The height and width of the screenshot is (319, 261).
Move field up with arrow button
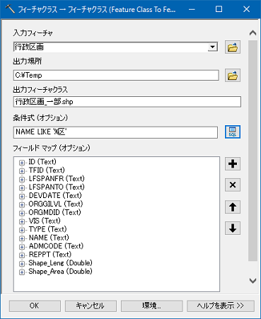(x=233, y=207)
